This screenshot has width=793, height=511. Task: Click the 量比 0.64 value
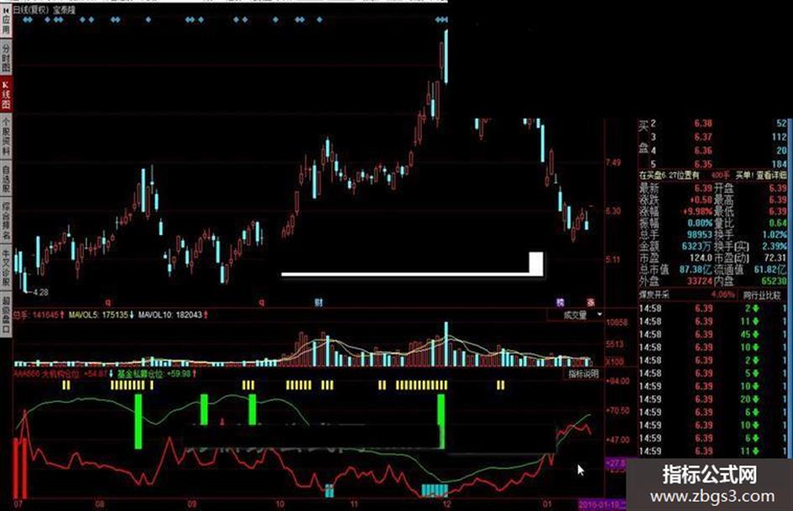pos(778,222)
